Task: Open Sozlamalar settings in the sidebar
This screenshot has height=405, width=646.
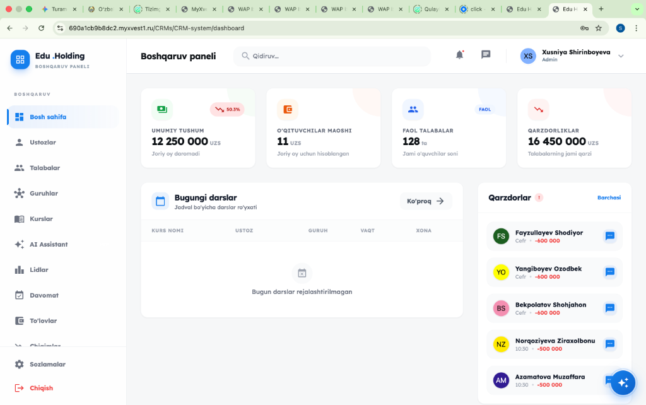Action: pyautogui.click(x=63, y=365)
